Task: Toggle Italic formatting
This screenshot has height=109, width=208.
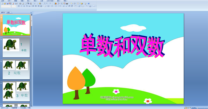Action: [21, 6]
